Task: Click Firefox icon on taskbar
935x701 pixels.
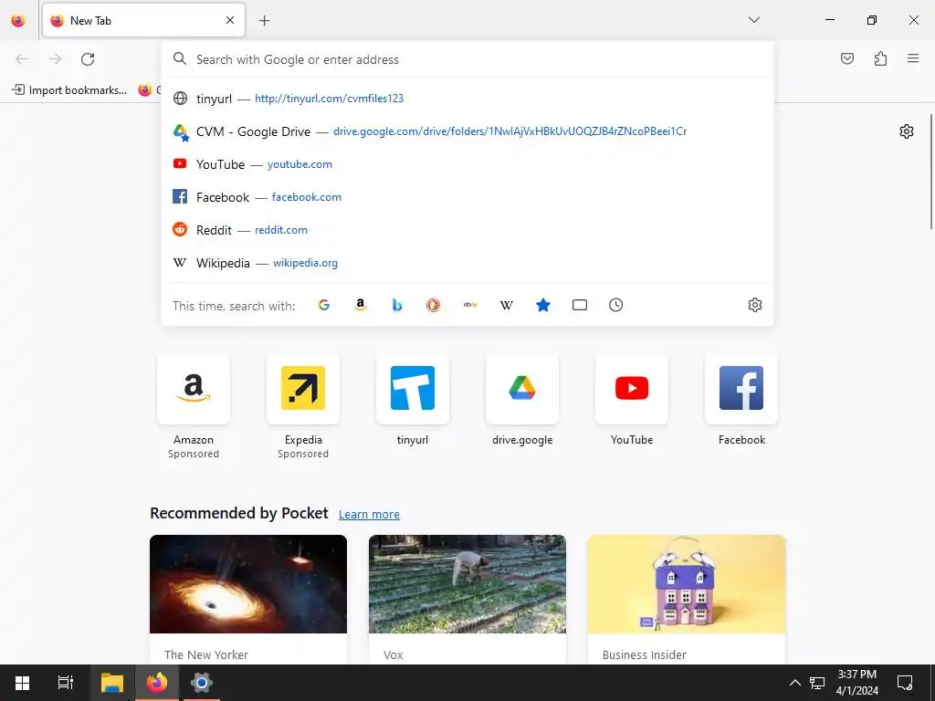Action: coord(157,683)
